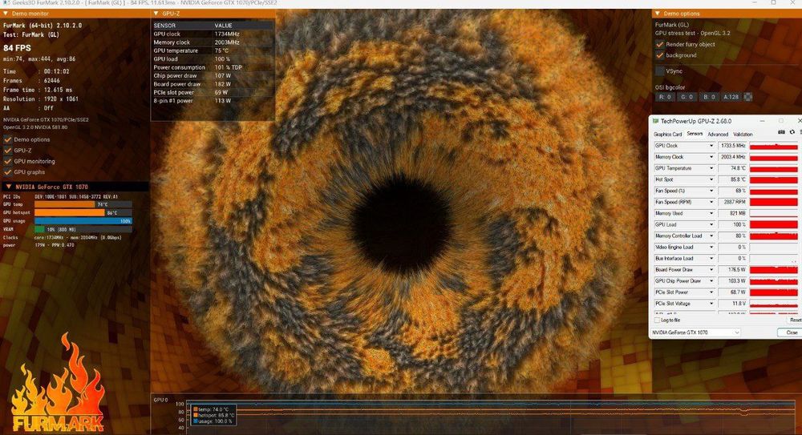Click the 1733.5 MHz GPU Clock value
This screenshot has width=802, height=435.
click(732, 146)
